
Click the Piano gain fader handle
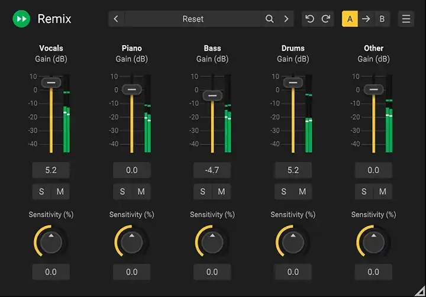132,89
